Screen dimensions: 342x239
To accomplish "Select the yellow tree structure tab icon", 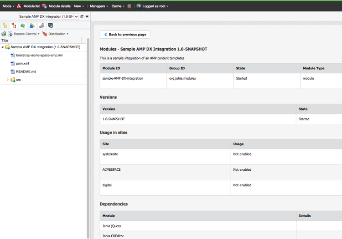I will (5, 25).
